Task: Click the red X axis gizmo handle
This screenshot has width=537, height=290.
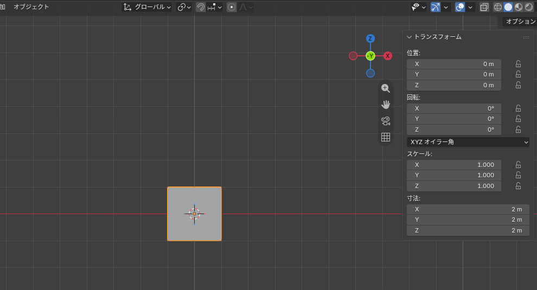Action: point(388,56)
